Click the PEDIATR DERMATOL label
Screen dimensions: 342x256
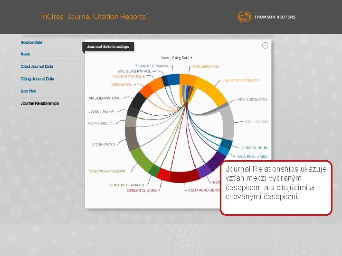click(152, 66)
